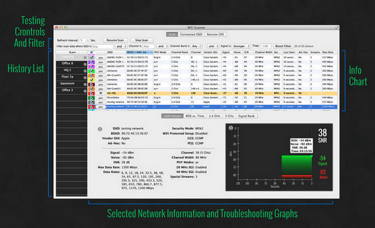The height and width of the screenshot is (228, 375).
Task: Click the BSSID / MAC Address sort header
Action: click(139, 52)
